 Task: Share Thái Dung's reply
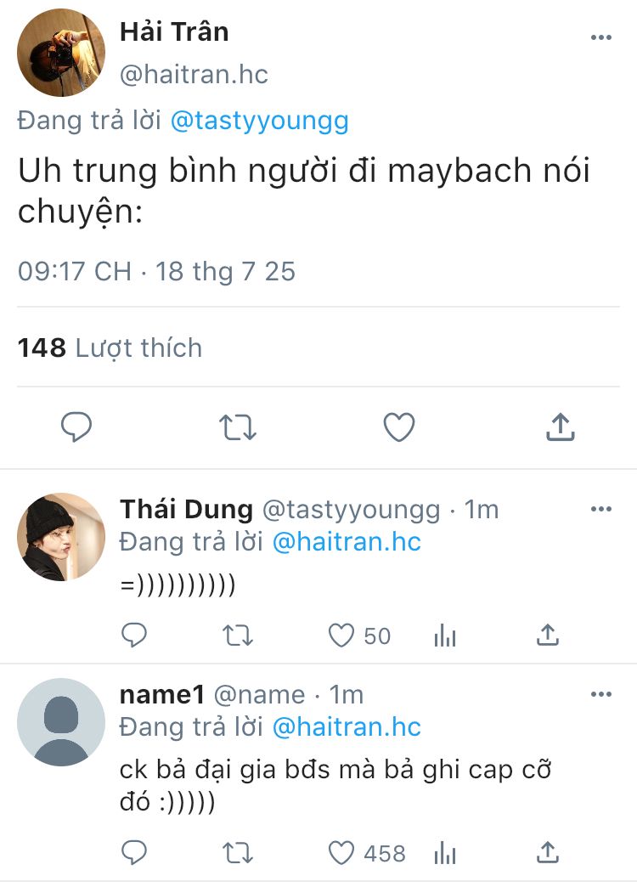point(548,635)
